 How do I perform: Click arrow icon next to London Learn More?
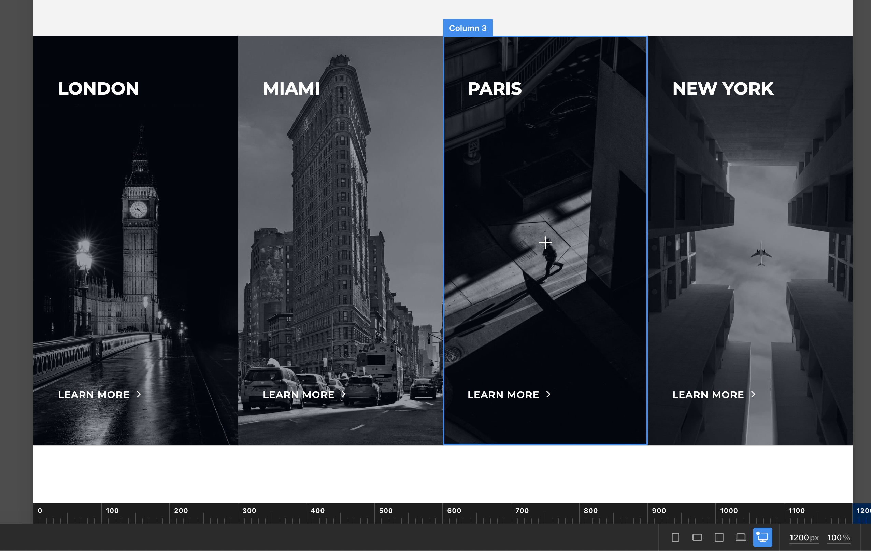pyautogui.click(x=139, y=394)
